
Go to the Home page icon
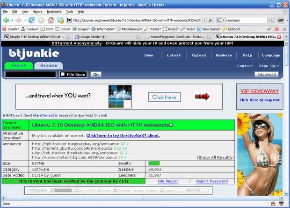coord(51,20)
